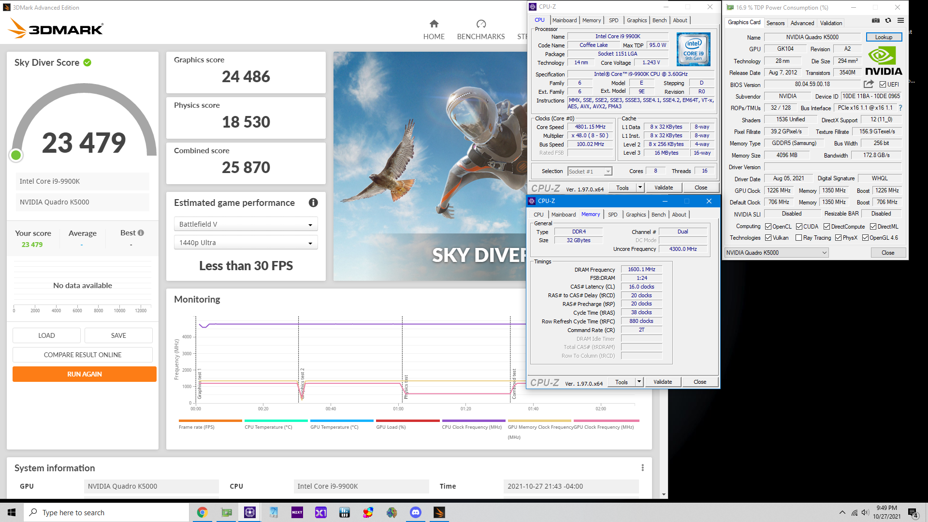
Task: Click the Windows Start button
Action: pos(12,512)
